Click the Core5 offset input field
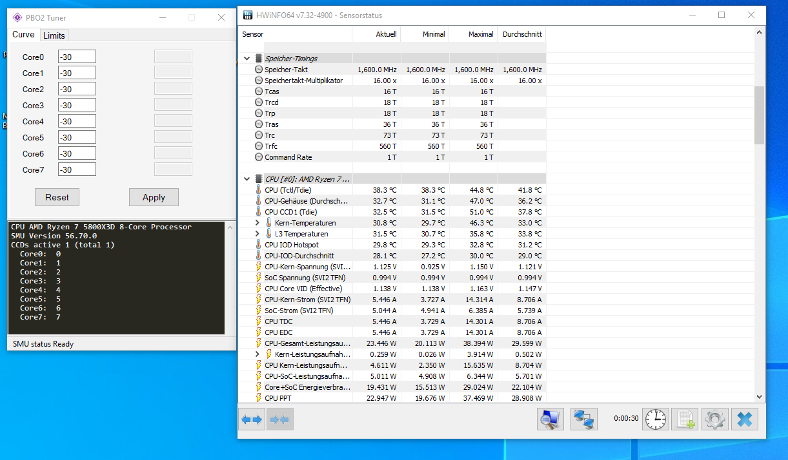788x460 pixels. 77,137
